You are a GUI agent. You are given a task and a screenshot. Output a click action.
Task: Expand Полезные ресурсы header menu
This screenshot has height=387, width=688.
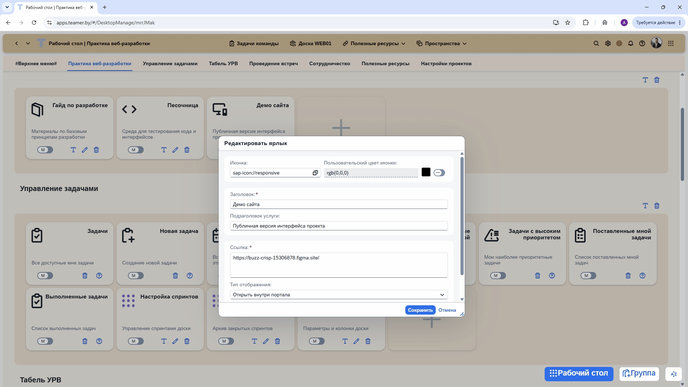point(374,43)
